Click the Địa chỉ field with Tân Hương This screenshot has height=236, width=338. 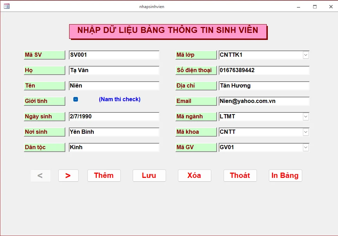pos(264,86)
